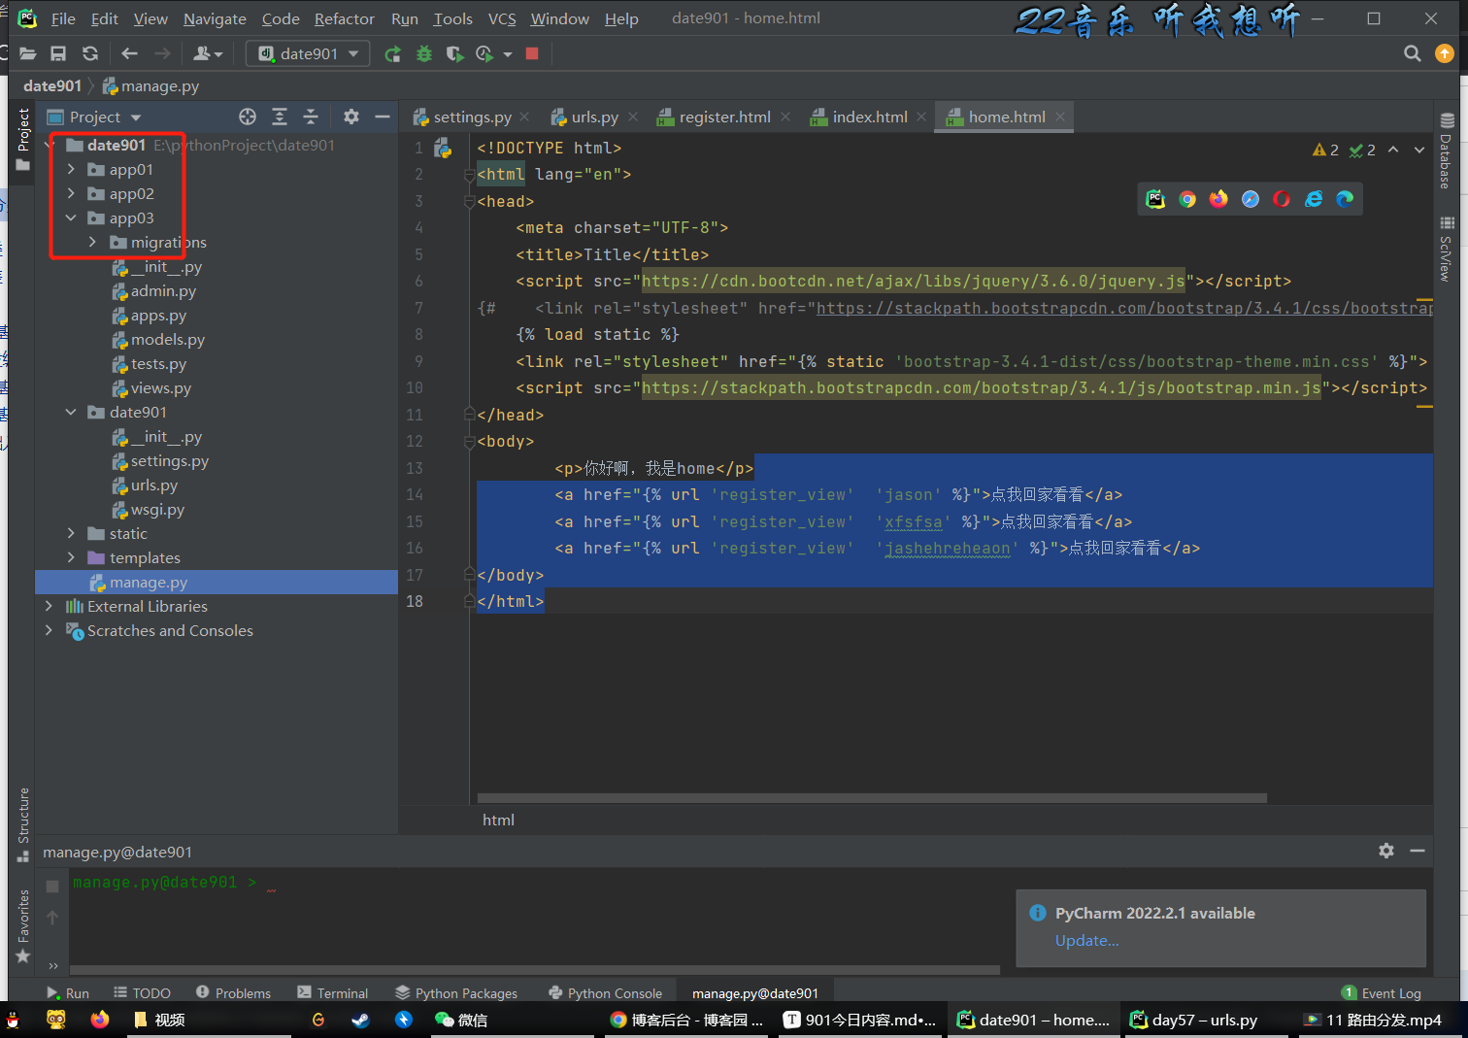Open Project panel settings gear
Image resolution: width=1468 pixels, height=1038 pixels.
tap(351, 117)
